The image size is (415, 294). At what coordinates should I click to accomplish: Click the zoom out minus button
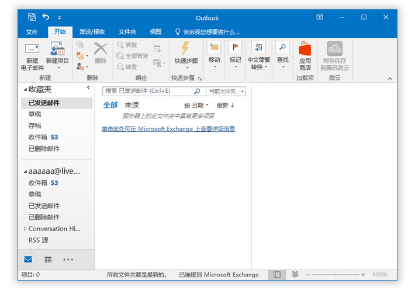pyautogui.click(x=308, y=275)
